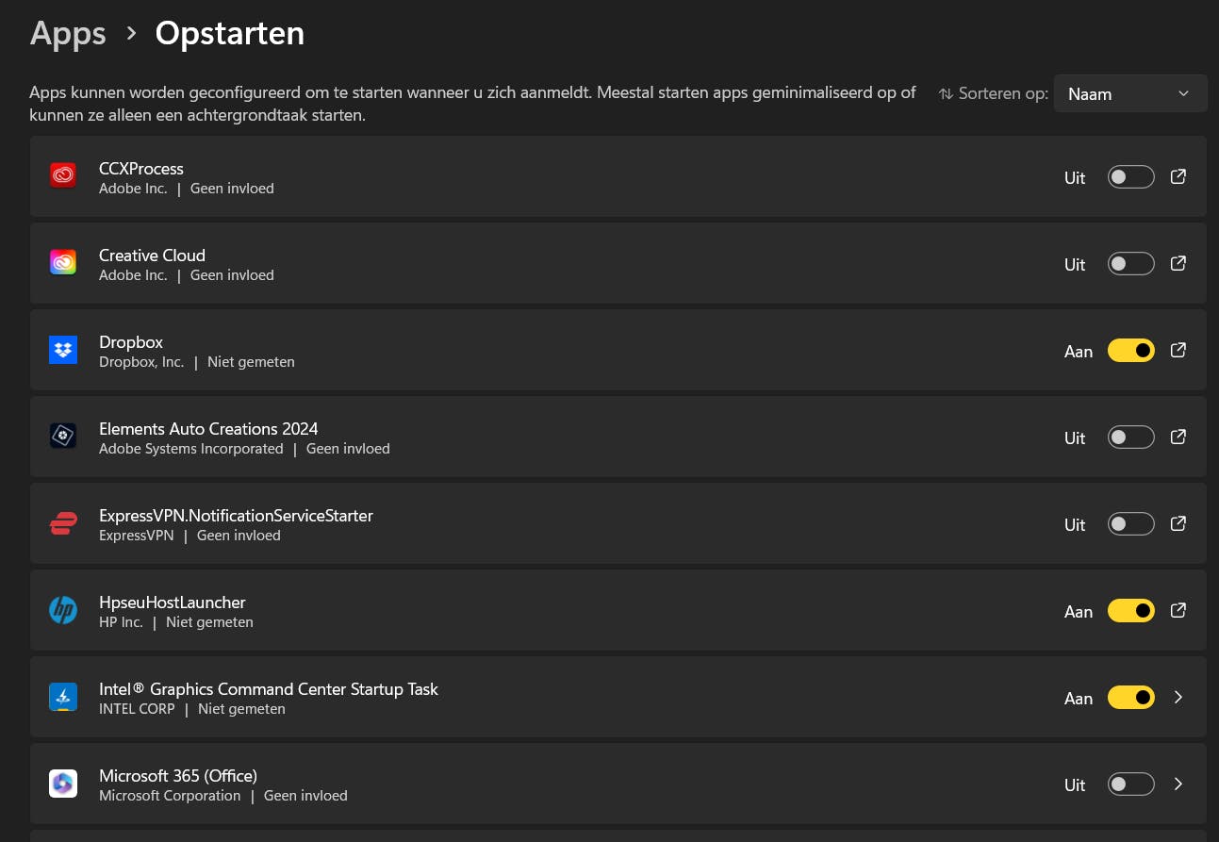Open external link for HpseuHostLauncher
The image size is (1219, 842).
1178,610
